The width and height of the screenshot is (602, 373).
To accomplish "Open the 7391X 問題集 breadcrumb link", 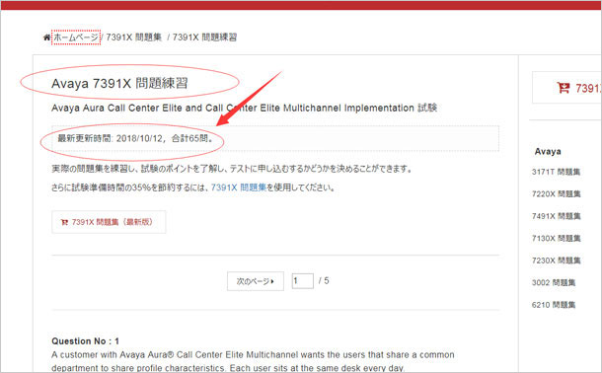I will click(x=133, y=37).
